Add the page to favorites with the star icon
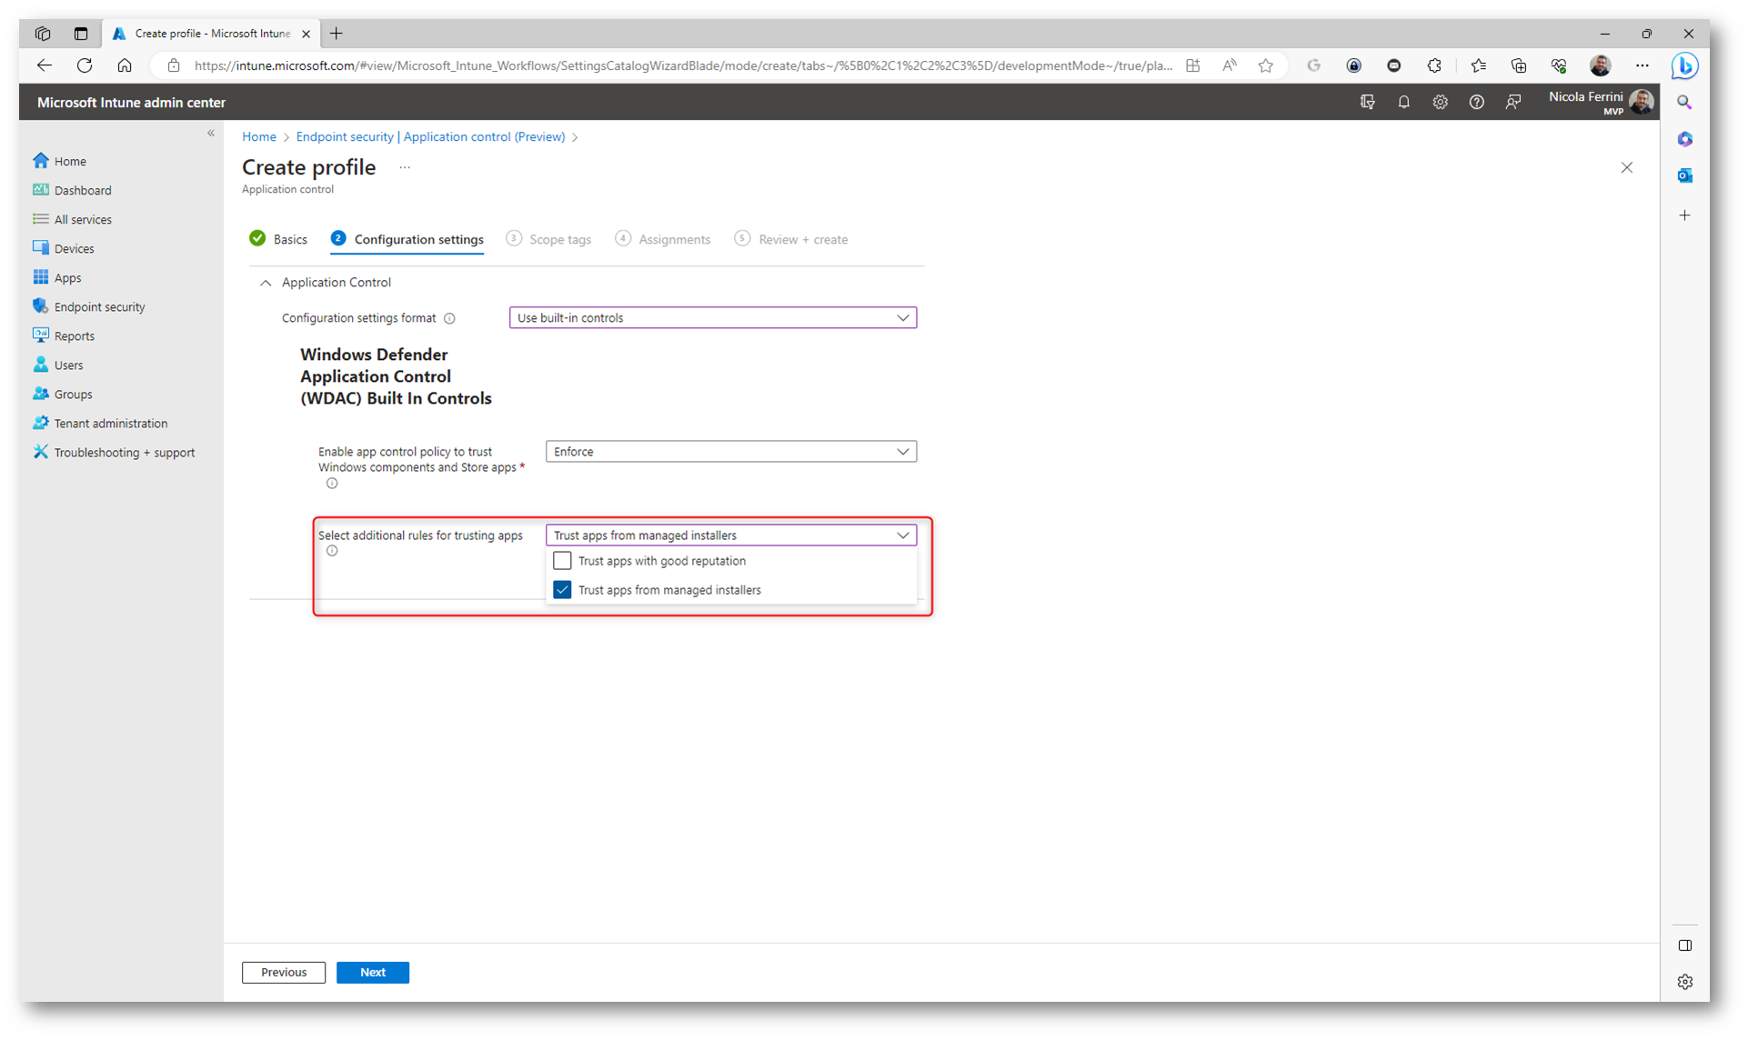Screen dimensions: 1748x1040 (1265, 65)
